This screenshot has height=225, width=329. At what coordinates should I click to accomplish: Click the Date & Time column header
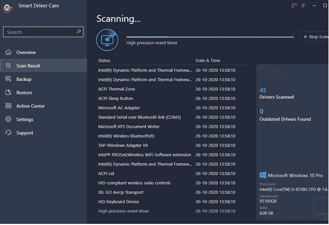208,61
